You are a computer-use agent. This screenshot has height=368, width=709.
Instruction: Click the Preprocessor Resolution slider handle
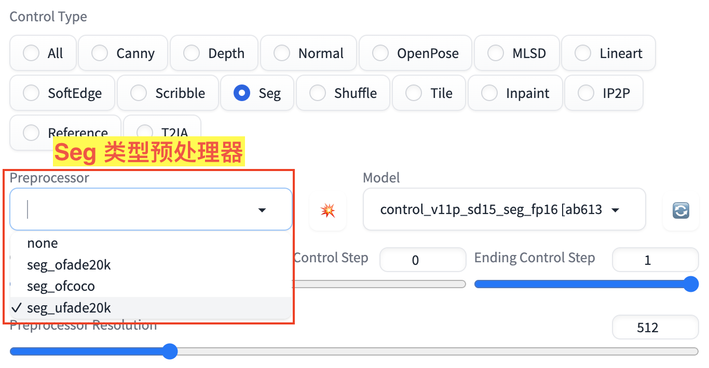(169, 351)
